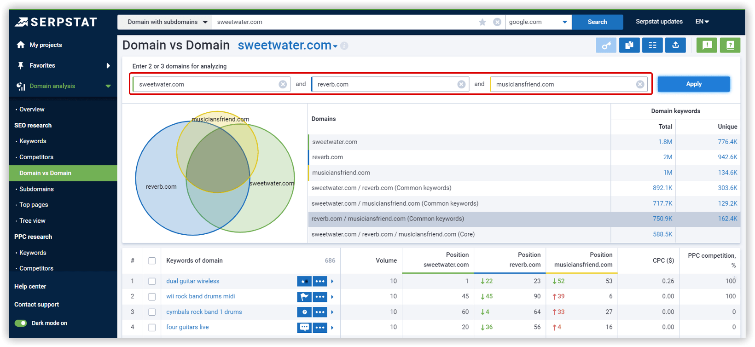Click star-list icon for dual guitar wireless
The height and width of the screenshot is (347, 755).
click(x=304, y=281)
